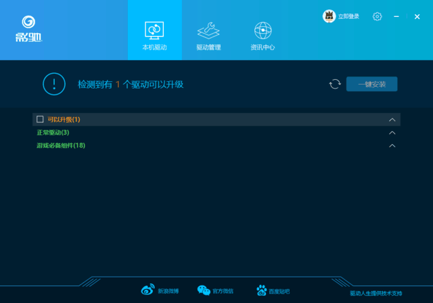Click 驱动人生提供技术支持 link
This screenshot has width=433, height=303.
[376, 294]
